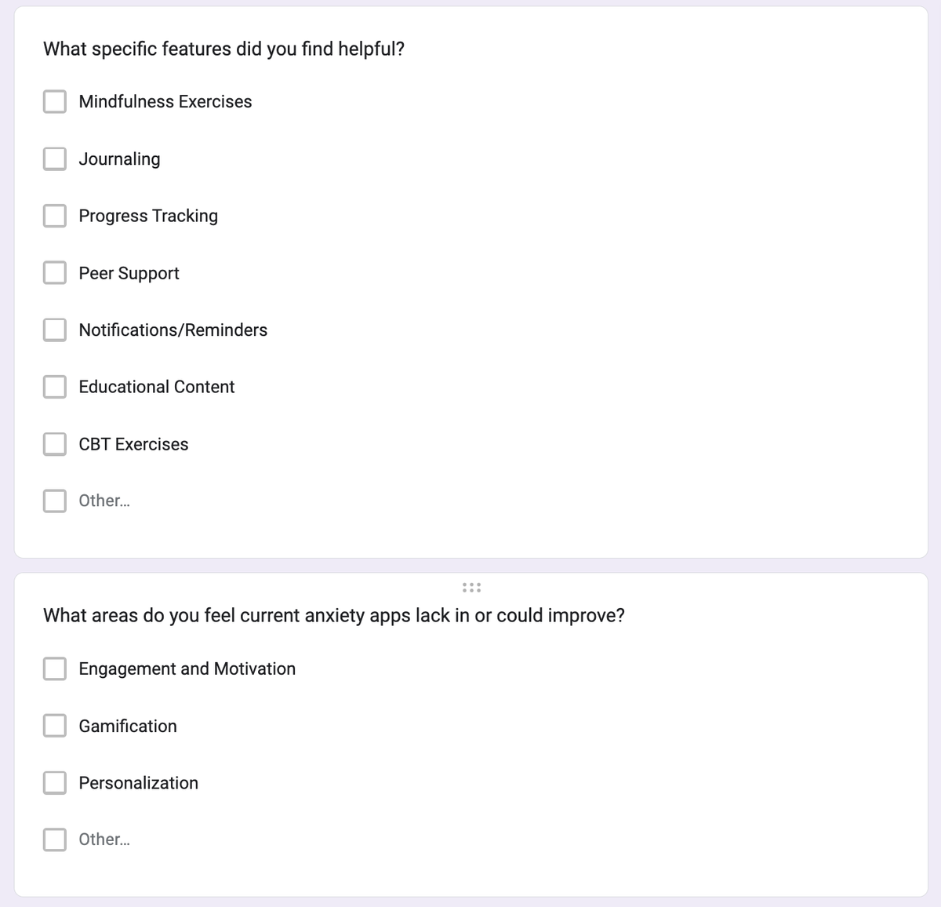The image size is (941, 907).
Task: Enable the Peer Support checkbox
Action: pos(54,273)
